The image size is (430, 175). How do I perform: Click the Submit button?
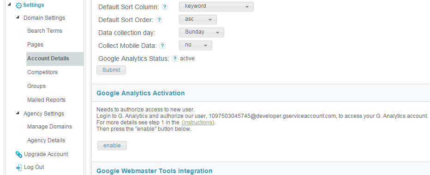coord(111,70)
